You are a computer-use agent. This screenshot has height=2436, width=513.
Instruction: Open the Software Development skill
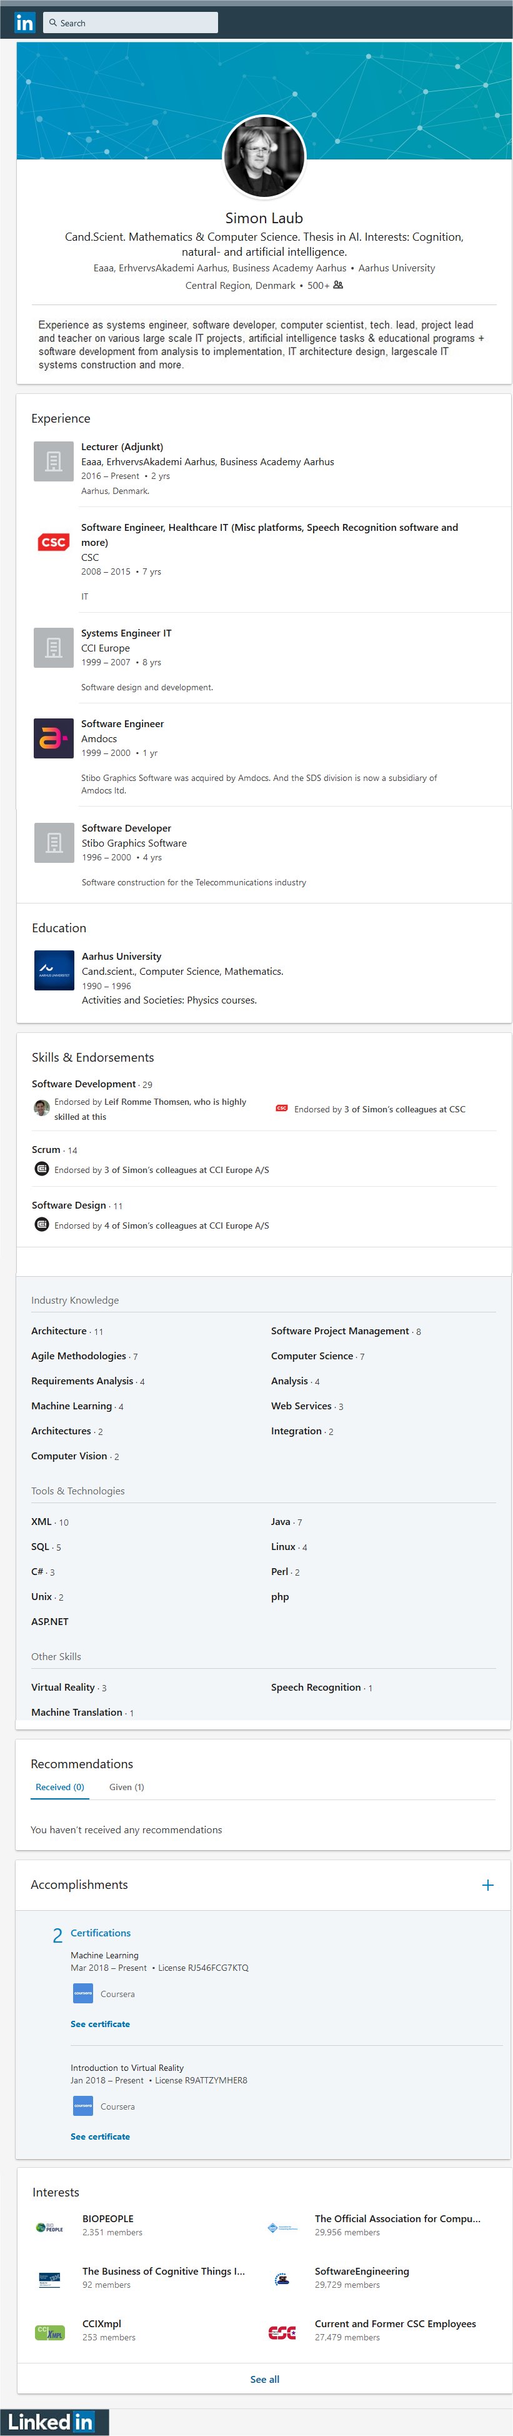(x=83, y=1084)
